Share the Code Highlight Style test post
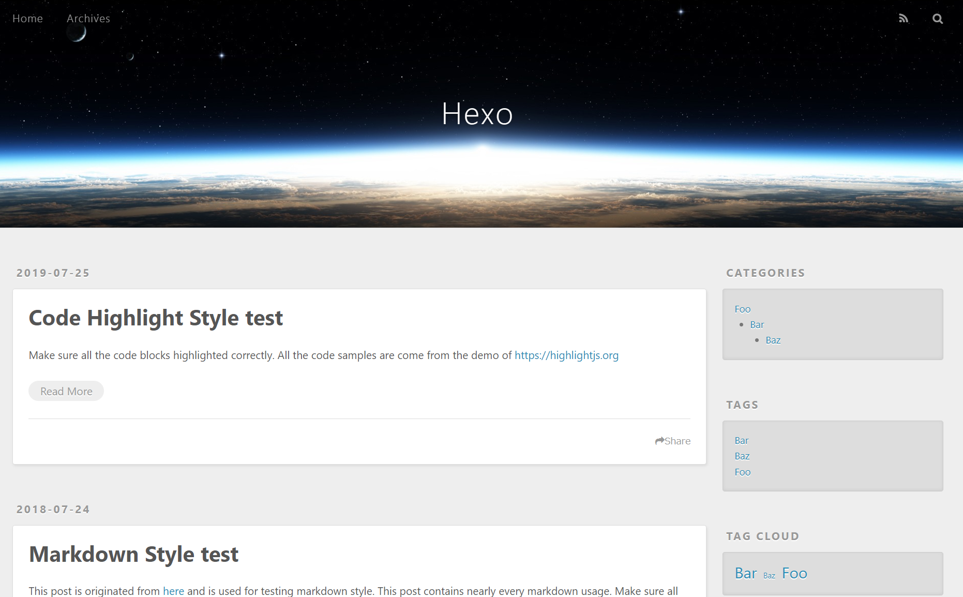The height and width of the screenshot is (597, 963). coord(673,441)
